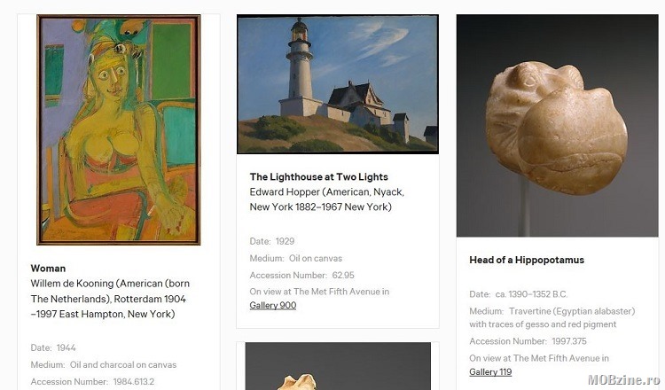Click the 'Oil on canvas' medium text

[x=315, y=258]
